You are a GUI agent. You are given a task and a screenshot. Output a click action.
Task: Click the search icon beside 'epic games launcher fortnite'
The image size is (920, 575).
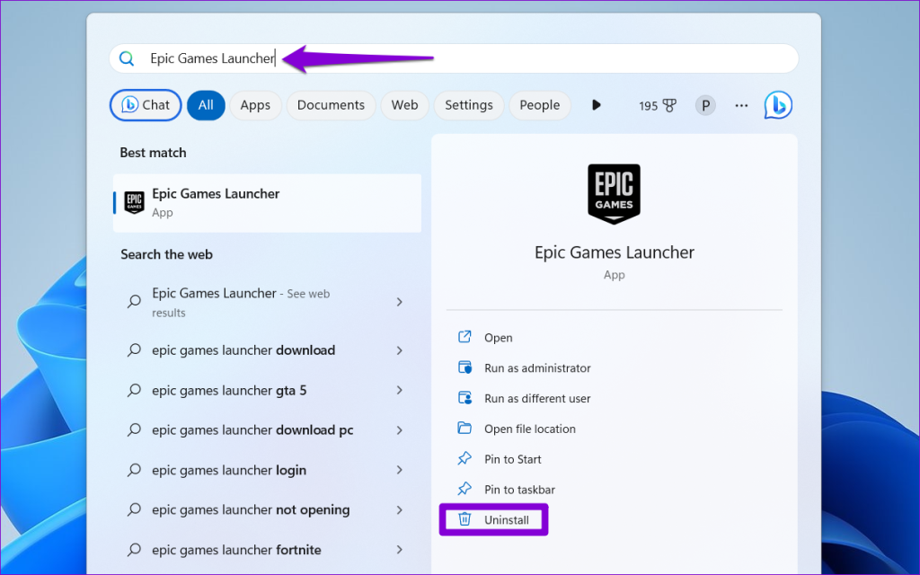[135, 550]
